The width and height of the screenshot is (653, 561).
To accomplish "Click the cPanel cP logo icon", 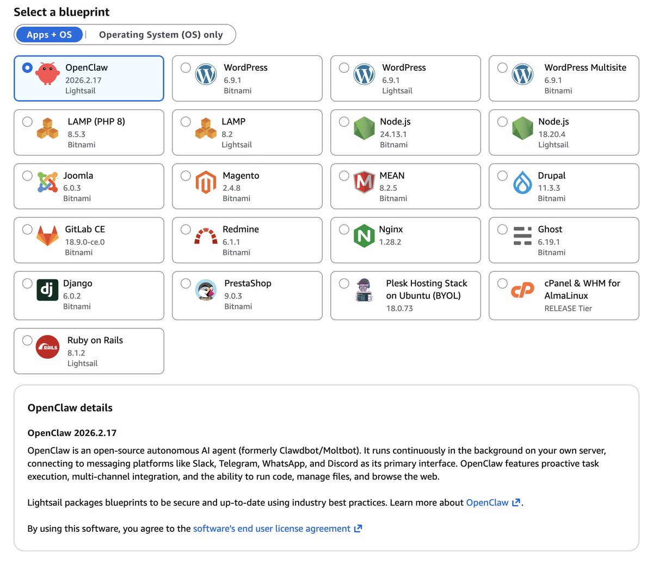I will click(x=522, y=290).
